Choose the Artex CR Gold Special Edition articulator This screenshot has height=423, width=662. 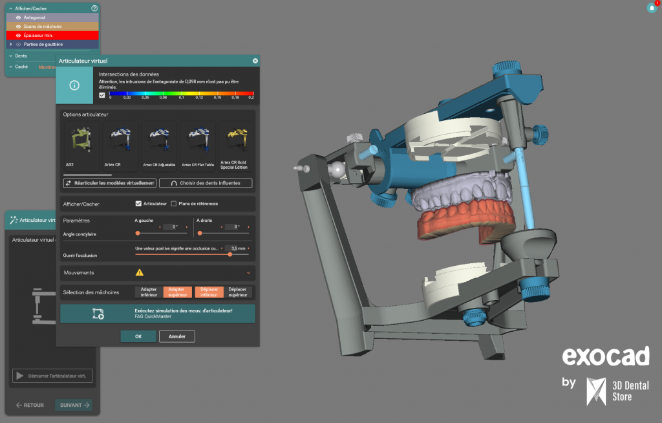(x=237, y=144)
